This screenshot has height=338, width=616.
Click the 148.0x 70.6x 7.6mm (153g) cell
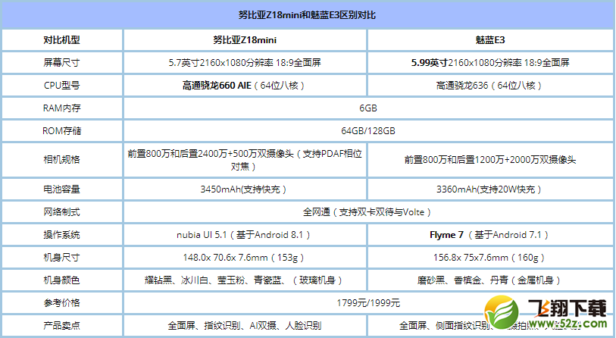[245, 258]
